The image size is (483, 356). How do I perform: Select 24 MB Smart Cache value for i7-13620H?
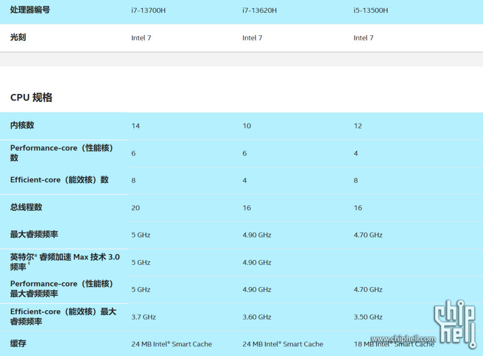tap(283, 344)
